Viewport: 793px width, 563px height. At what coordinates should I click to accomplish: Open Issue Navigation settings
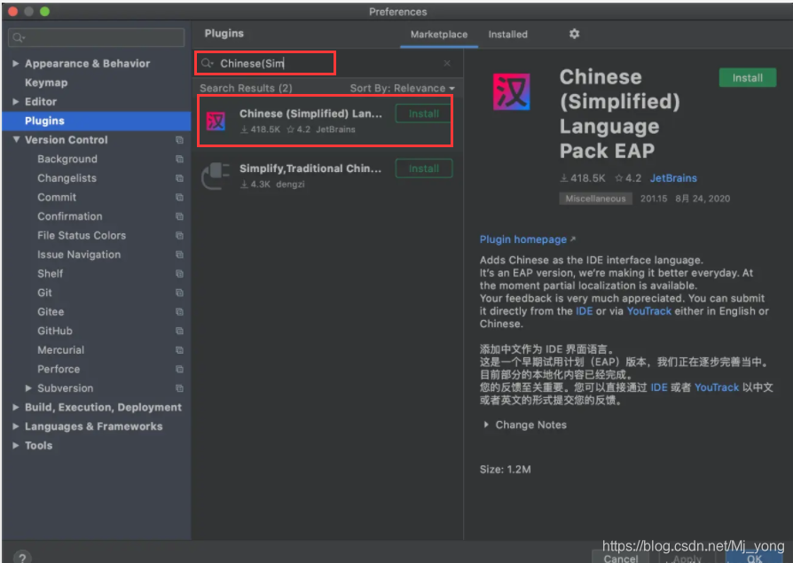pyautogui.click(x=79, y=254)
